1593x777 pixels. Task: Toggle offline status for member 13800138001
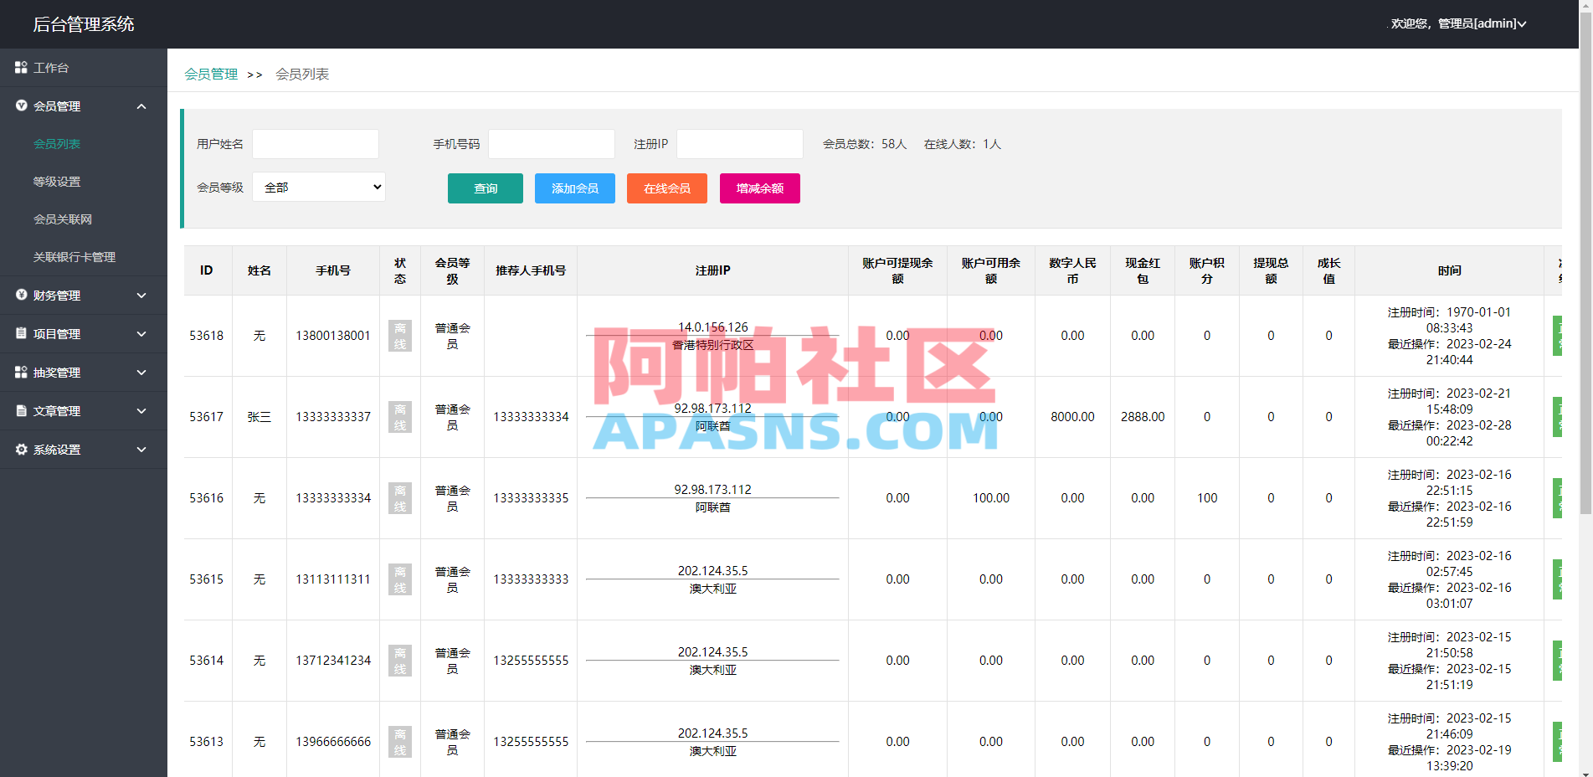click(x=399, y=335)
